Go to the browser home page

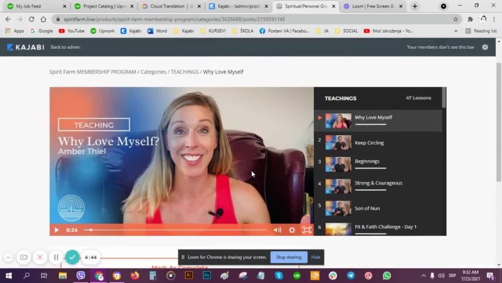click(x=43, y=19)
